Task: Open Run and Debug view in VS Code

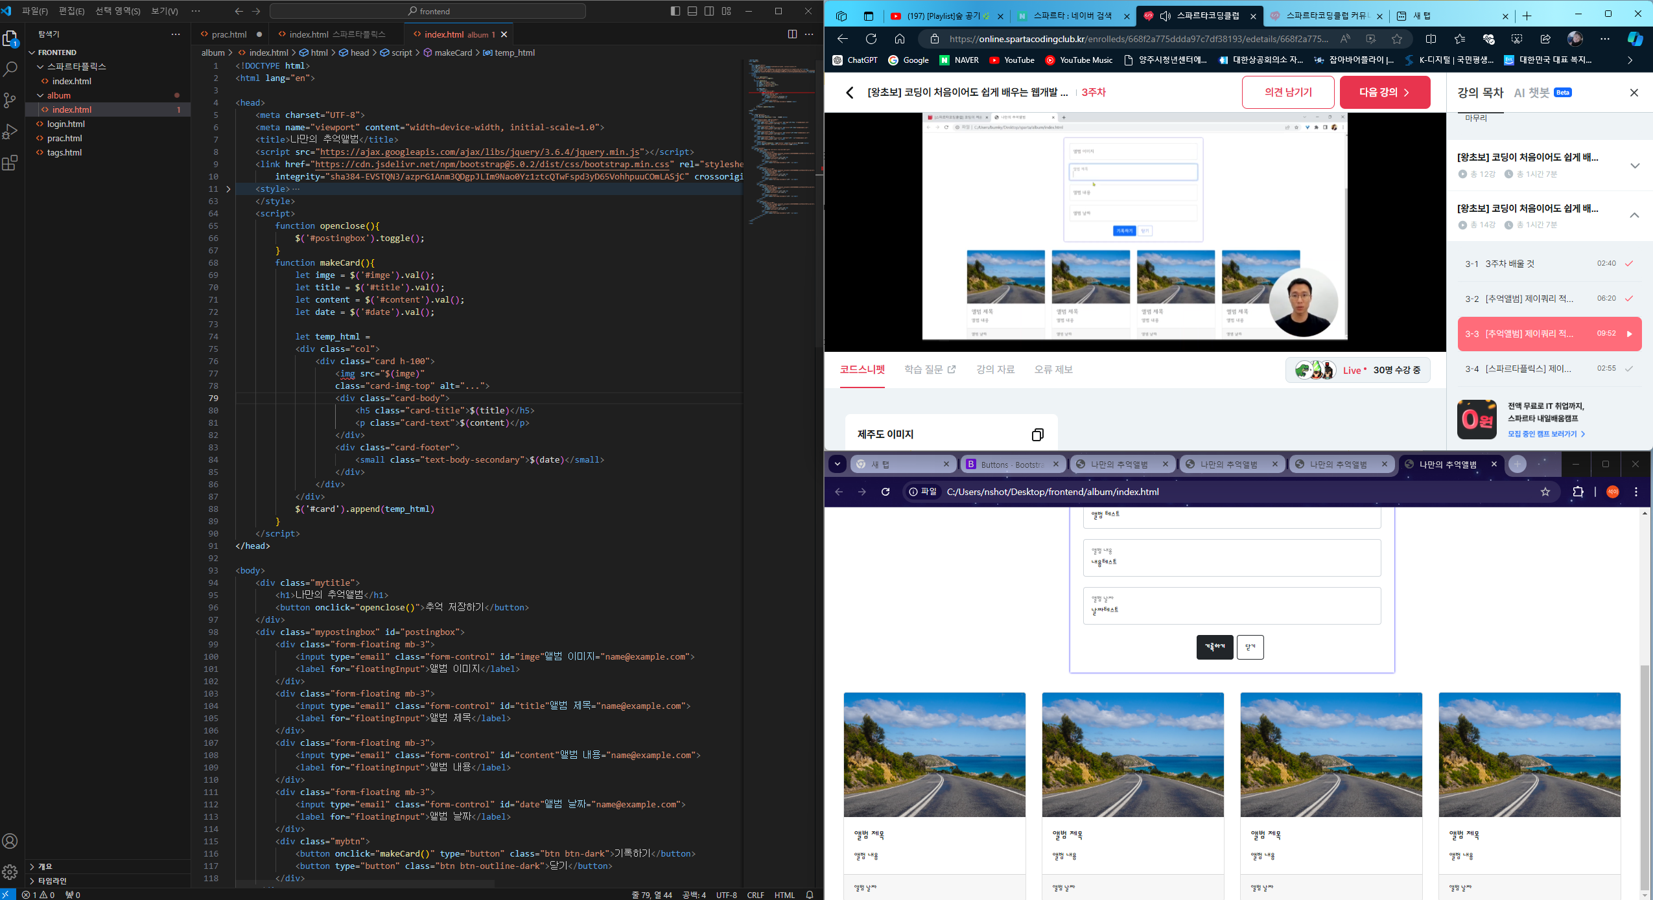Action: tap(10, 132)
